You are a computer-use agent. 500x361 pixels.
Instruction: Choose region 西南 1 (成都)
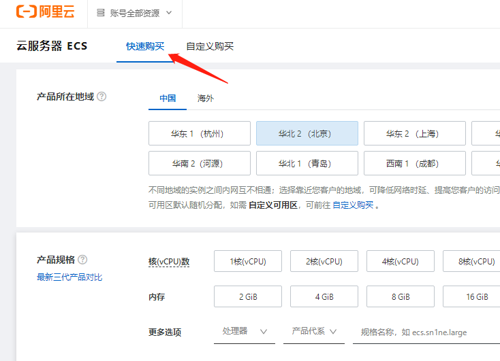click(x=414, y=163)
